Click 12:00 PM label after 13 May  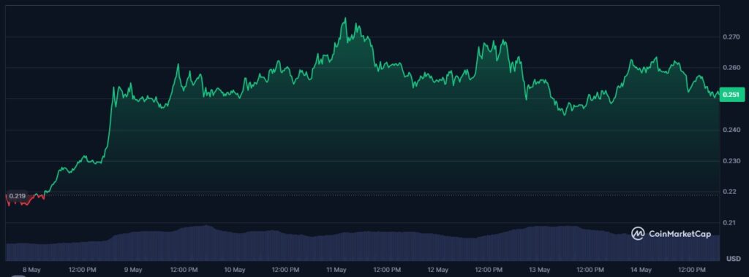pyautogui.click(x=591, y=270)
